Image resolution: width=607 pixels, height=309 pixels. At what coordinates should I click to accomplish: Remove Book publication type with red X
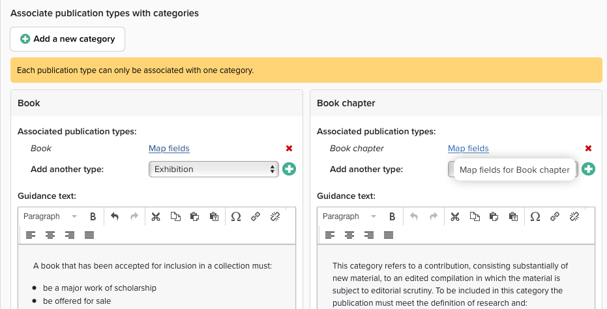[x=289, y=149]
